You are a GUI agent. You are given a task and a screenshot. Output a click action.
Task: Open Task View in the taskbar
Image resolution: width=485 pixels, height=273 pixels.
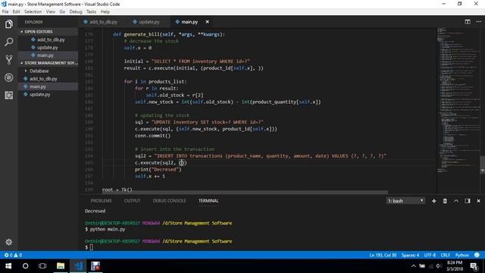coord(42,266)
